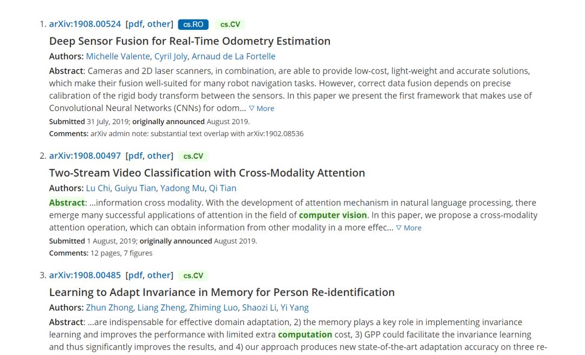The height and width of the screenshot is (355, 585).
Task: Open author Yi Yang's page
Action: 295,308
